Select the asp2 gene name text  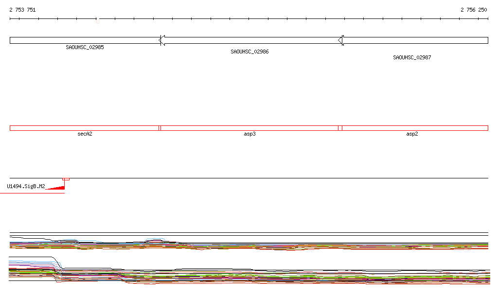coord(412,134)
